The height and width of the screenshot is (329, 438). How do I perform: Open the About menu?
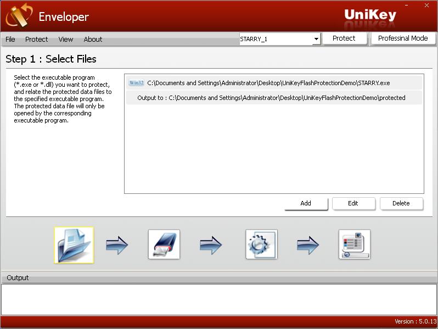(93, 40)
